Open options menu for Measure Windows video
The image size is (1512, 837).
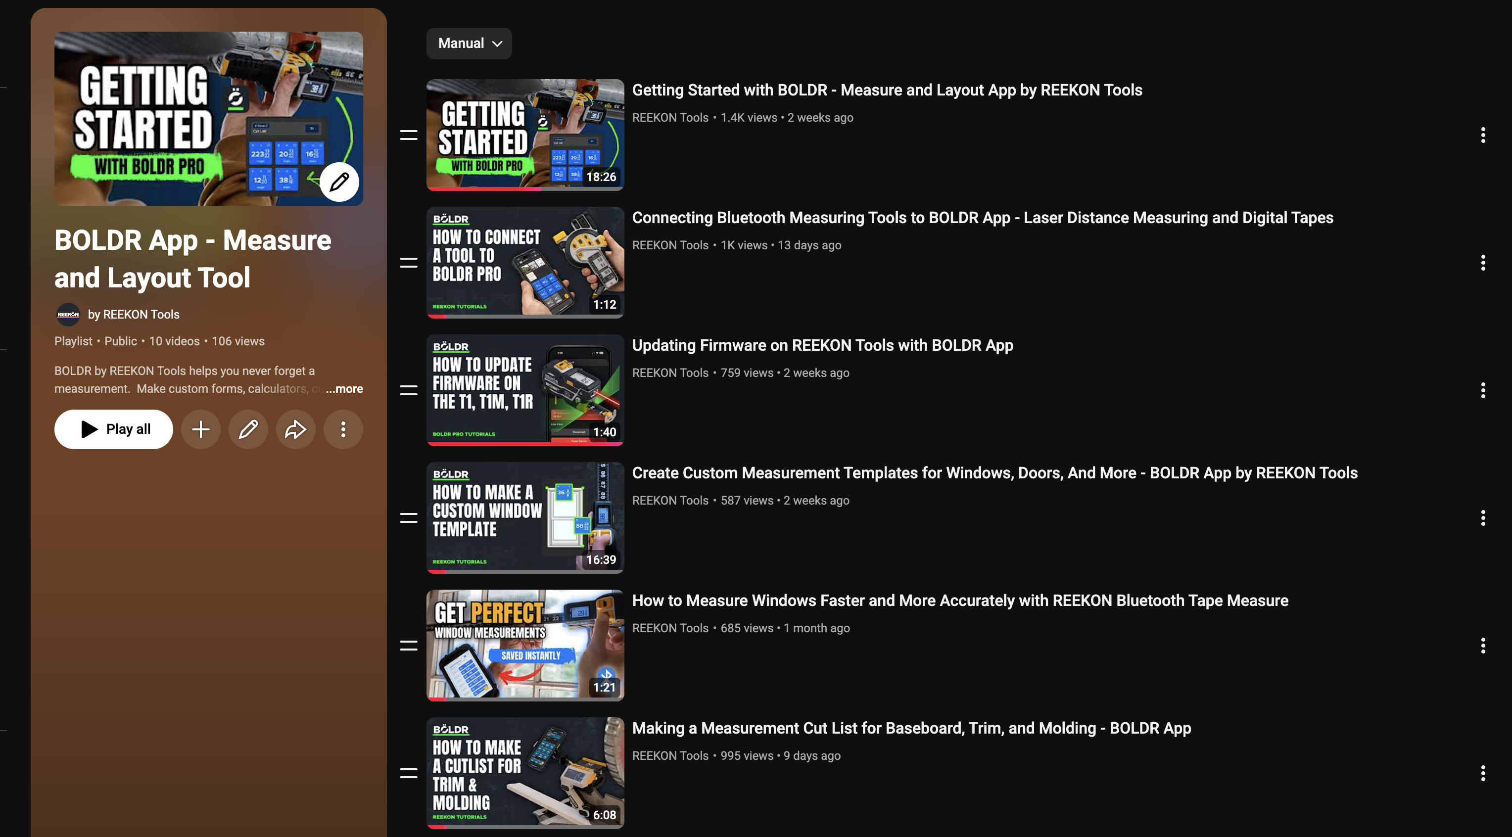1483,646
